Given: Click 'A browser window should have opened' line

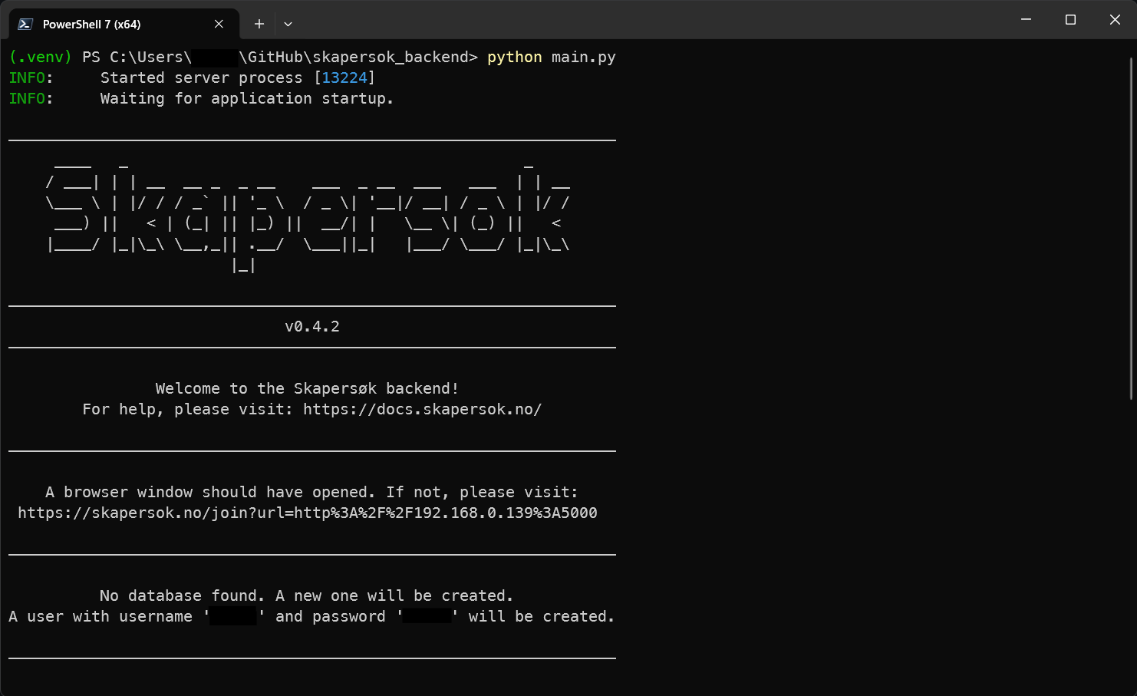Looking at the screenshot, I should (x=311, y=493).
